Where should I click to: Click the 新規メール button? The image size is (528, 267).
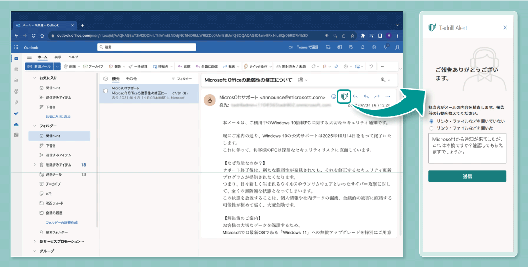coord(40,67)
